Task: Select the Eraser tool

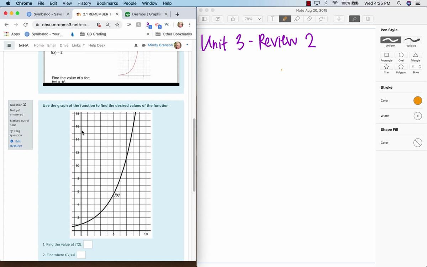Action: point(309,19)
